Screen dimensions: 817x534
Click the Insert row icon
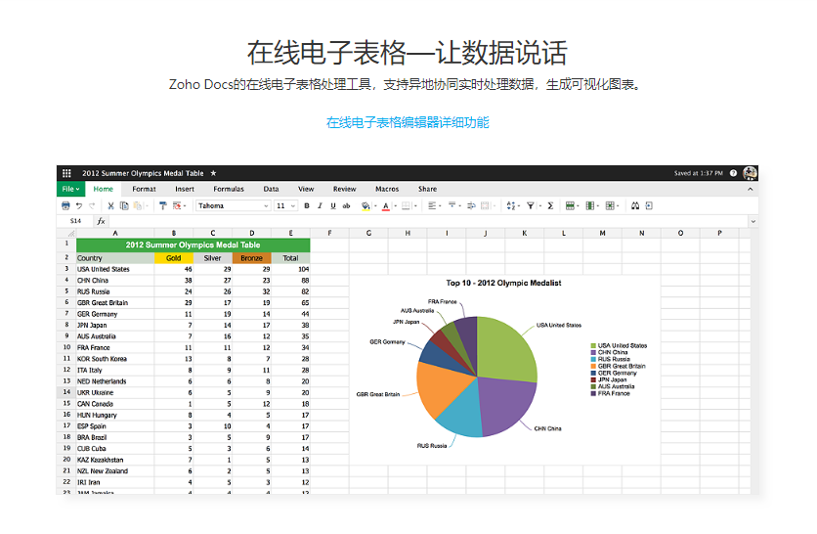(x=570, y=206)
